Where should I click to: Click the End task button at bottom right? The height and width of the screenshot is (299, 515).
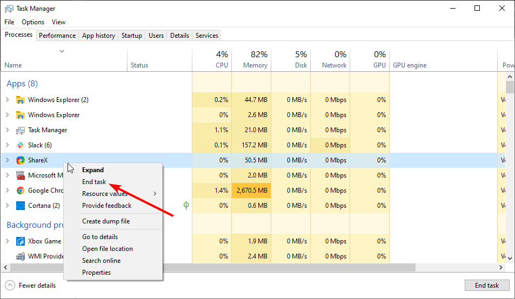coord(487,285)
